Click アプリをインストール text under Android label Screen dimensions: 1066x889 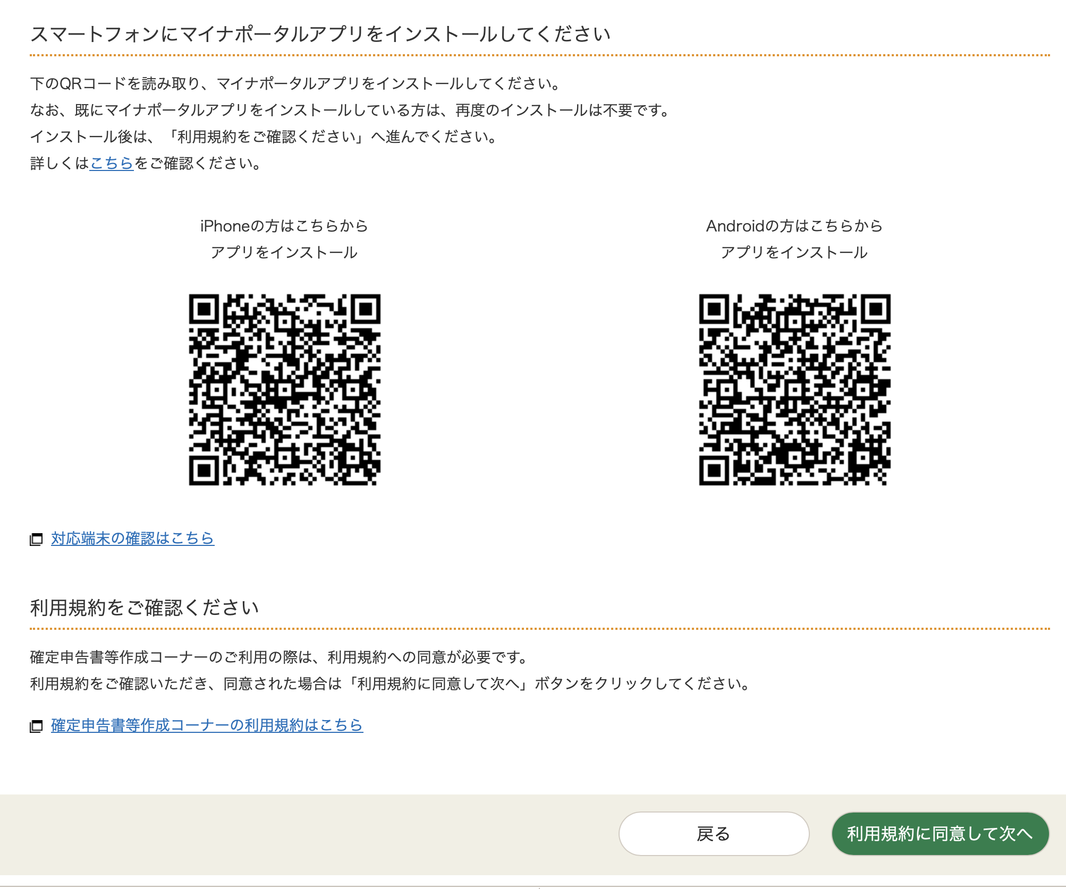coord(794,252)
